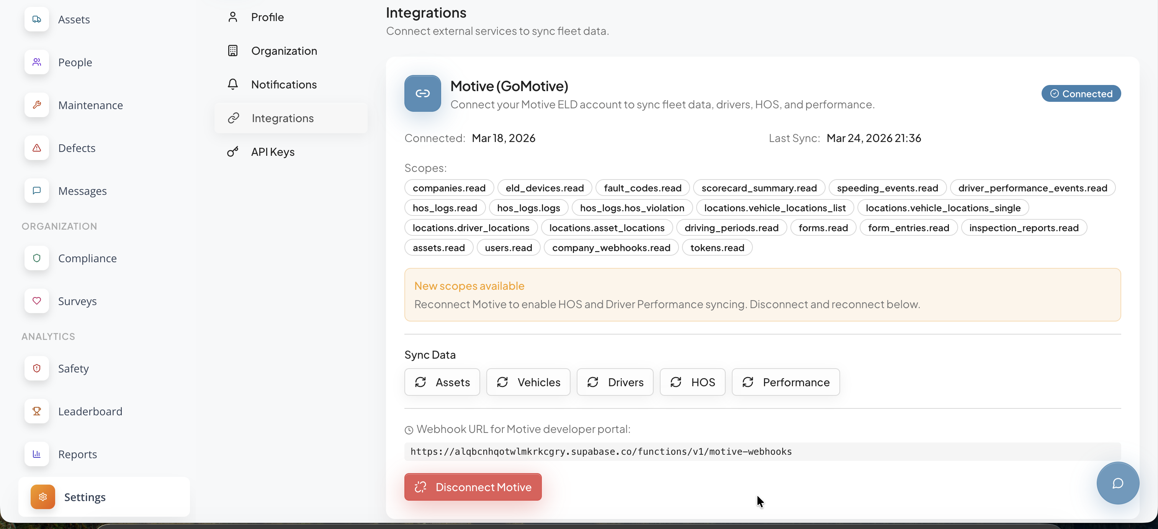Open Surveys via the heart icon
Image resolution: width=1158 pixels, height=529 pixels.
tap(37, 301)
